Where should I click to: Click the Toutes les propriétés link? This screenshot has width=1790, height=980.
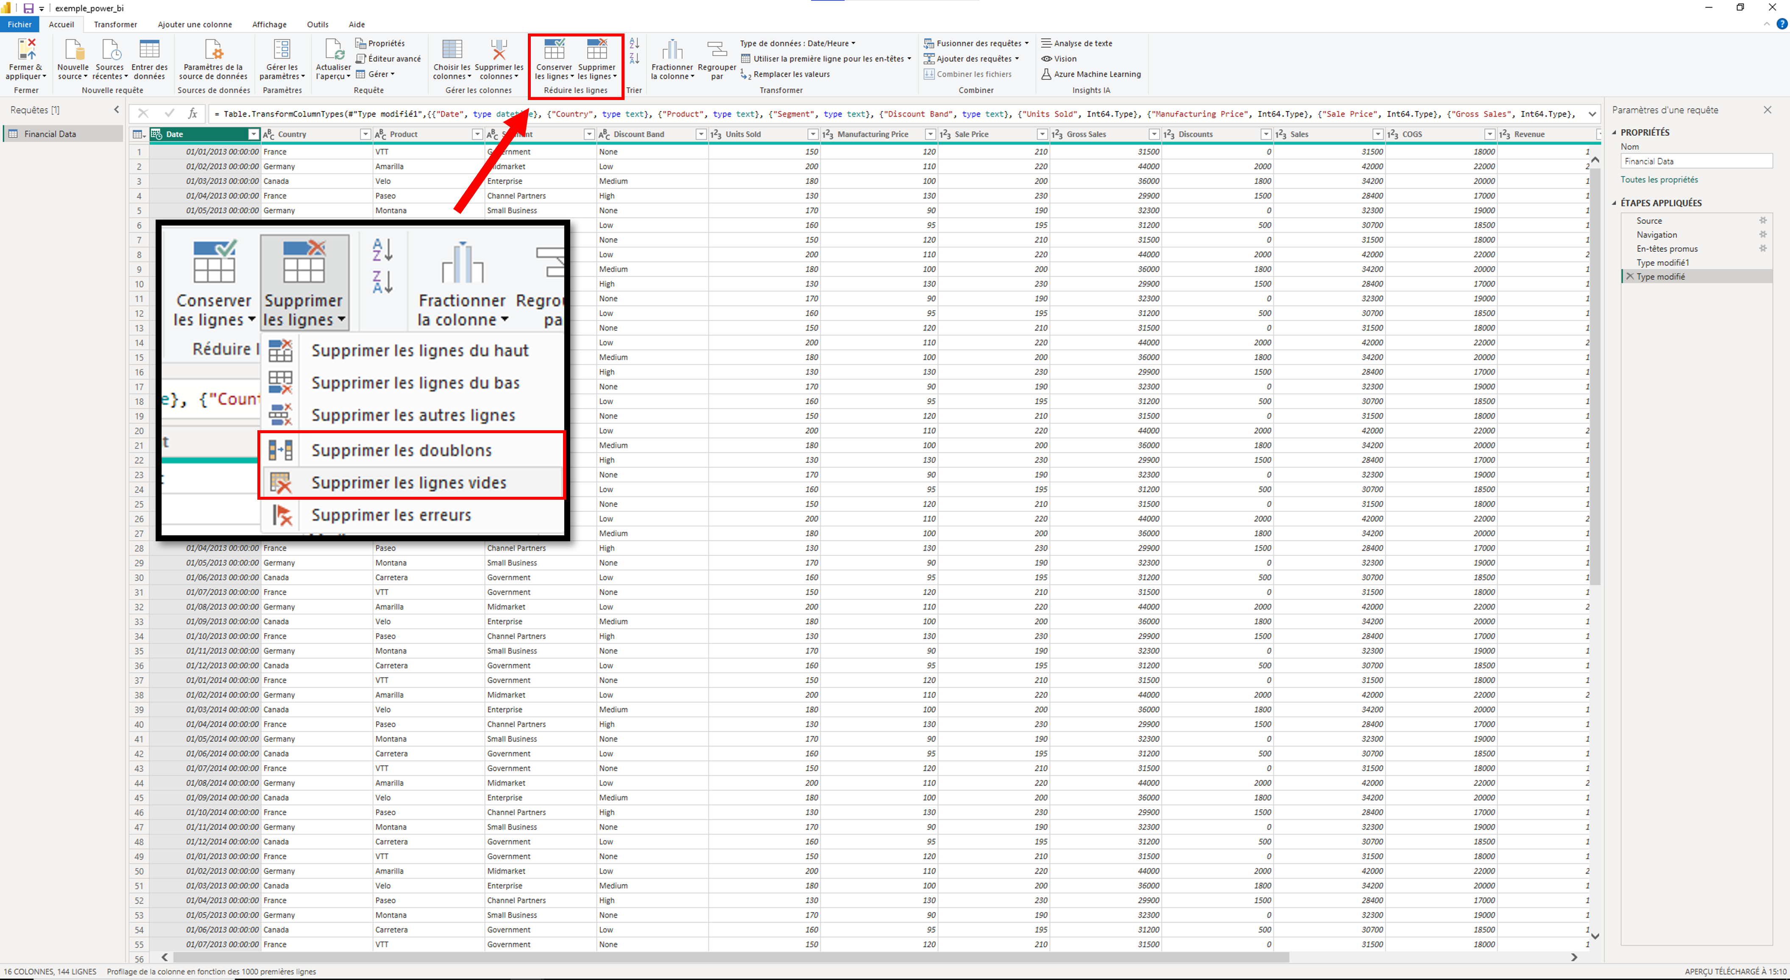point(1659,179)
